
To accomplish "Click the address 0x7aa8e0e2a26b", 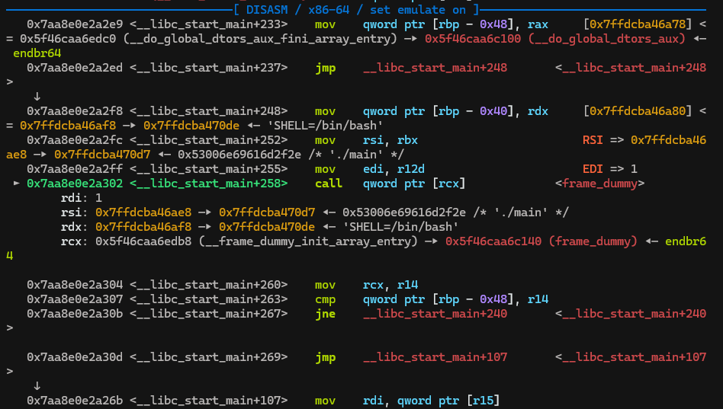I will [x=75, y=400].
